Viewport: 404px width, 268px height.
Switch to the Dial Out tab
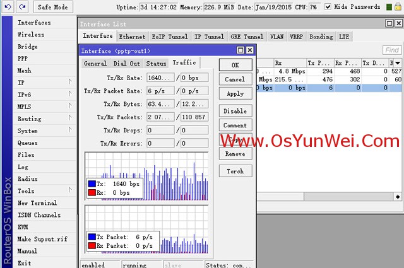coord(127,64)
